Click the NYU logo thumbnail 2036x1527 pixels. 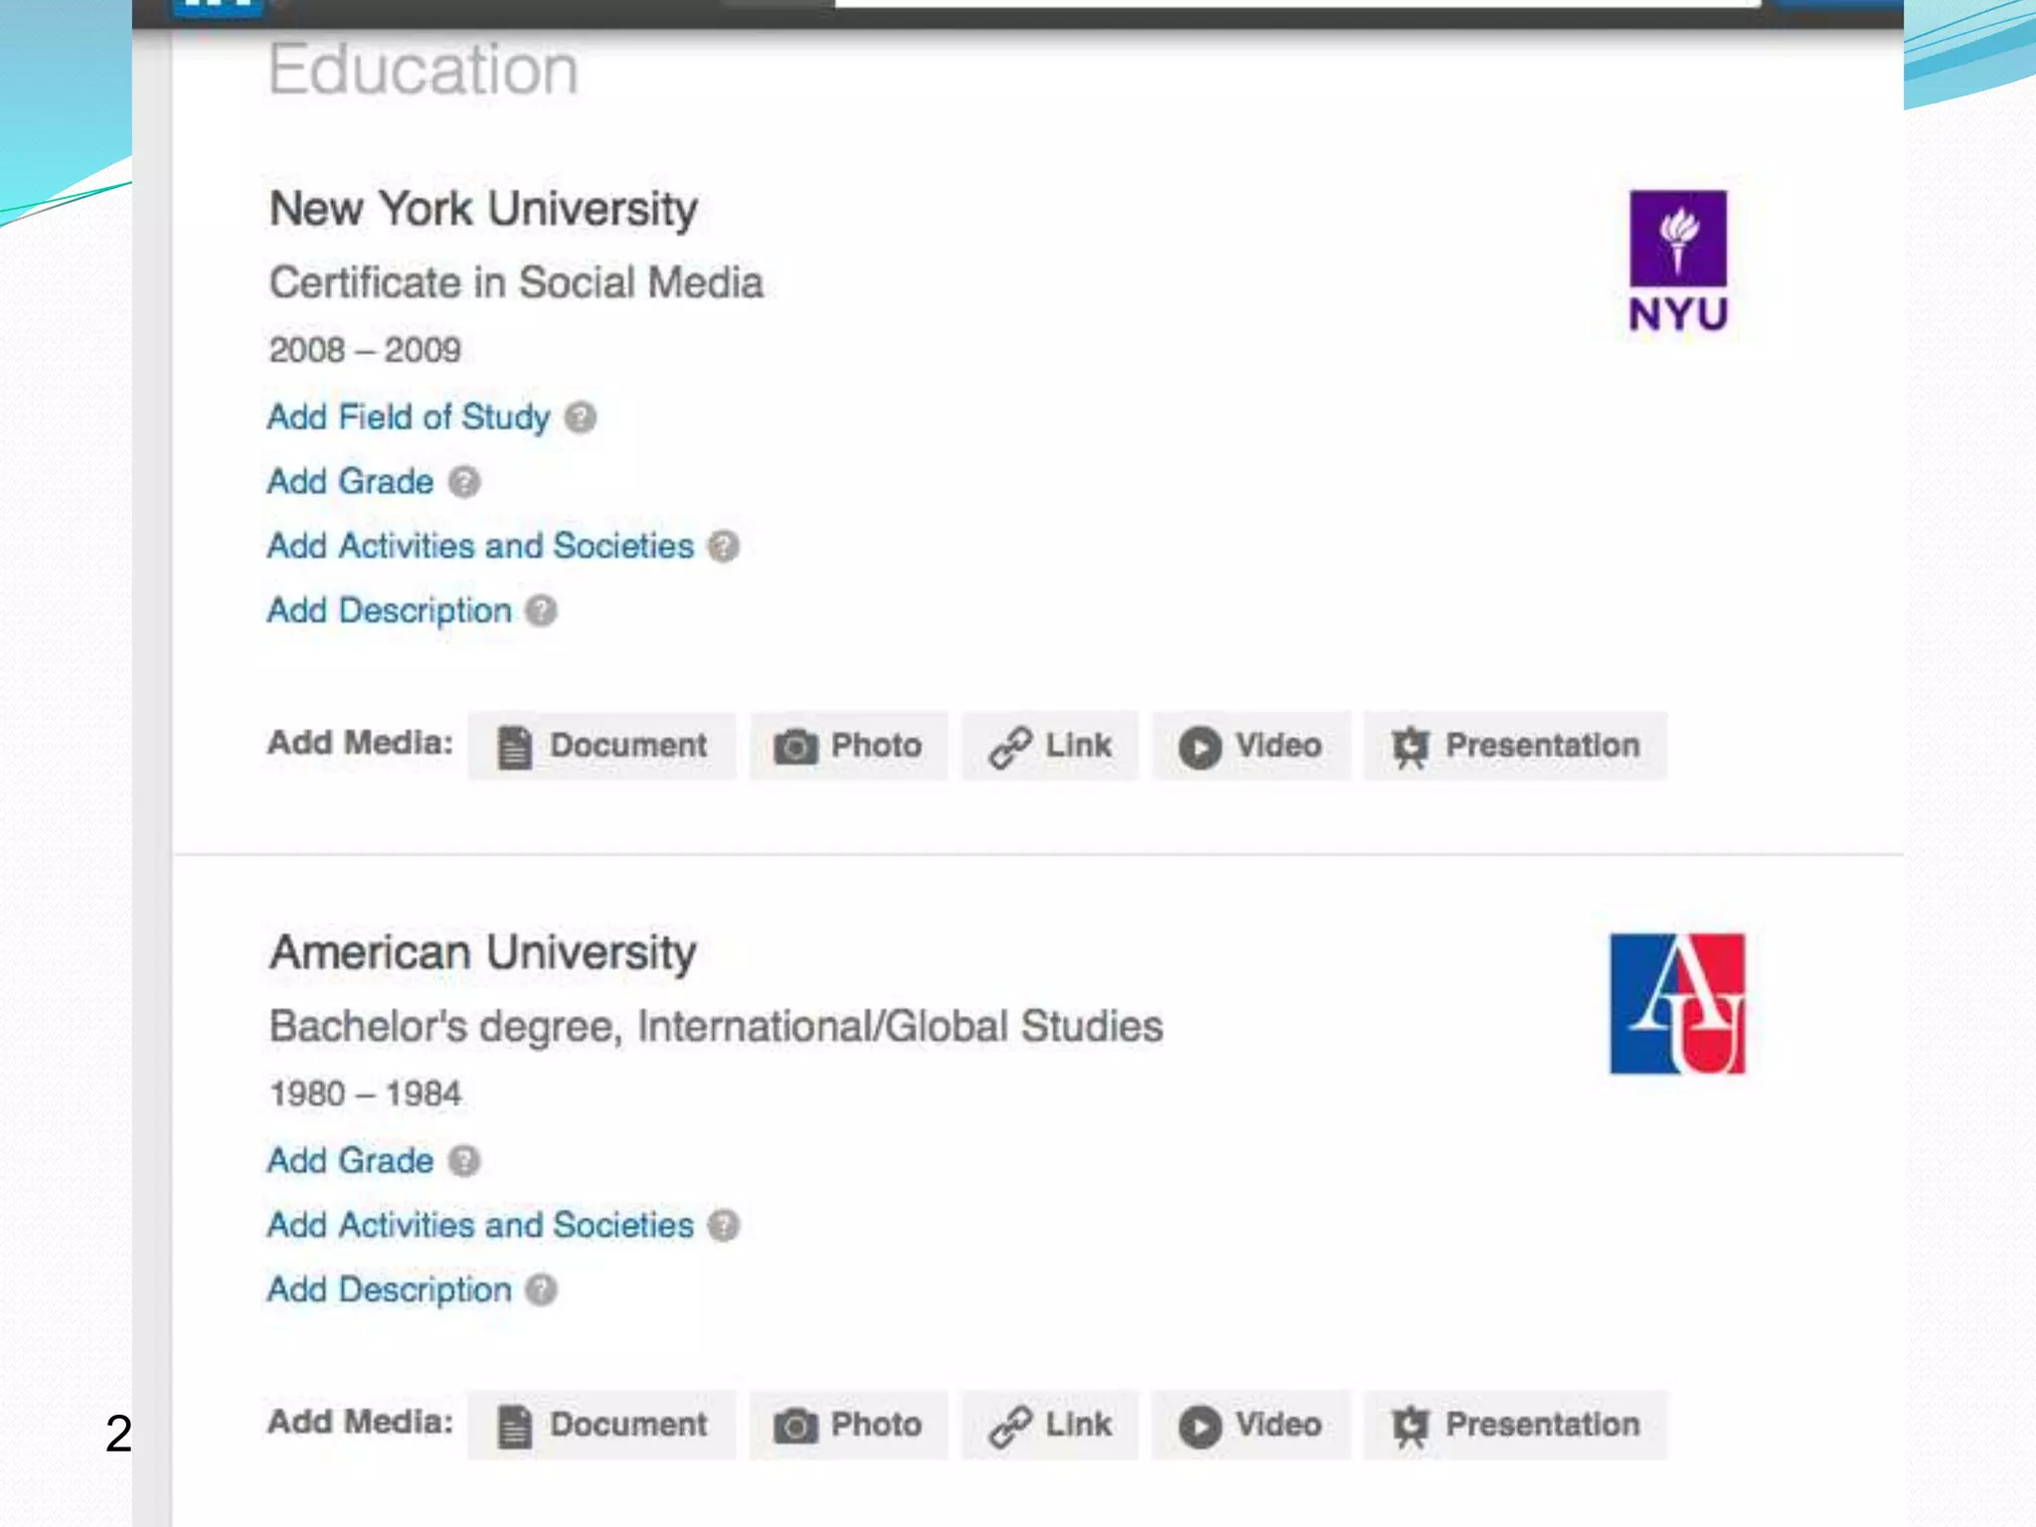point(1677,260)
